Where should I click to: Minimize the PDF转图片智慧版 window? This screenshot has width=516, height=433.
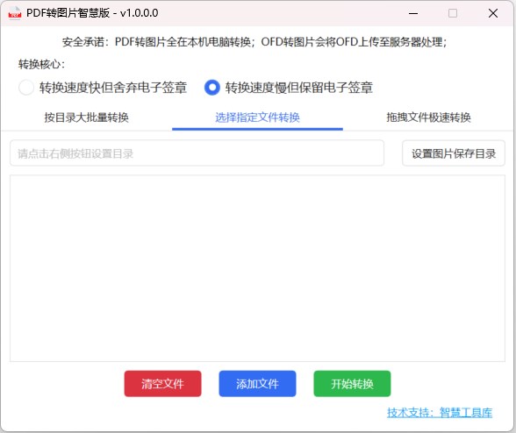point(413,13)
